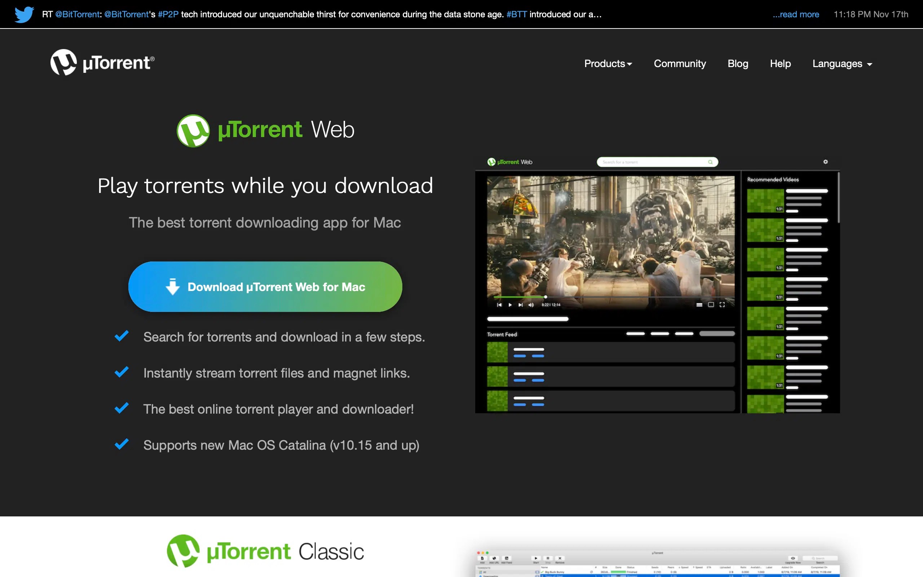This screenshot has width=923, height=577.
Task: Click the video progress bar in preview
Action: pyautogui.click(x=610, y=296)
